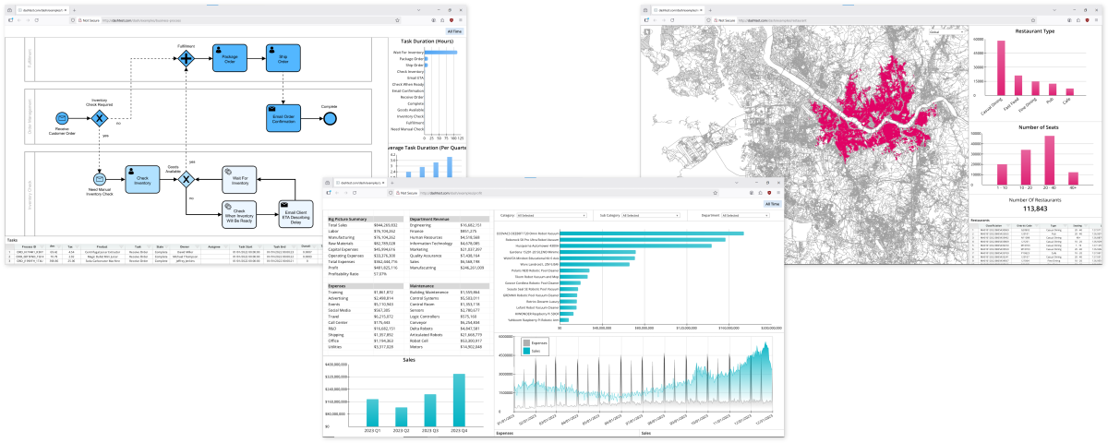Click the Casual Dining bar in Restaurant Type

point(1000,68)
